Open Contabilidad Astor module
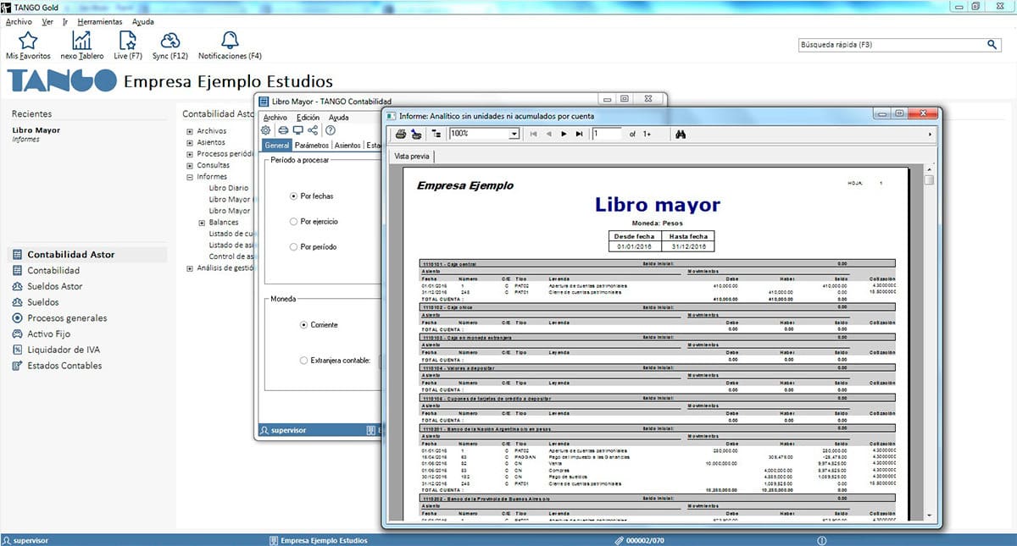1017x546 pixels. 87,254
